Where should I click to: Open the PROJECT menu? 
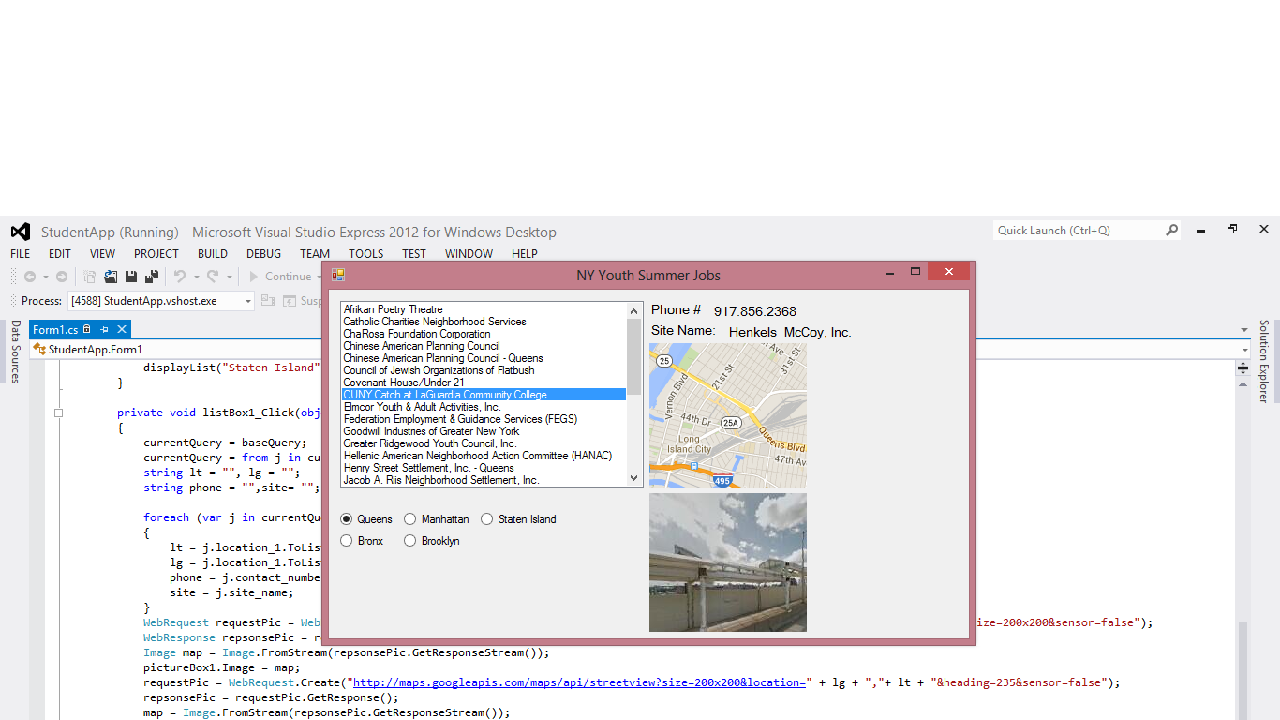(x=156, y=254)
